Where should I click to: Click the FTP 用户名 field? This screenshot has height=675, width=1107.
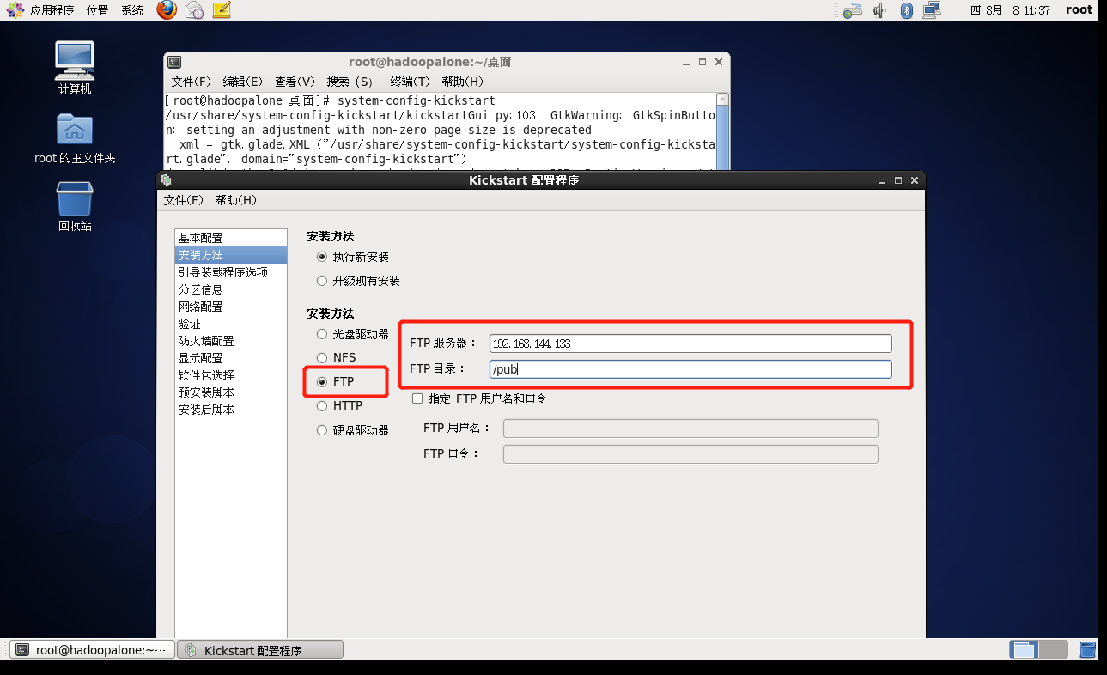click(690, 429)
